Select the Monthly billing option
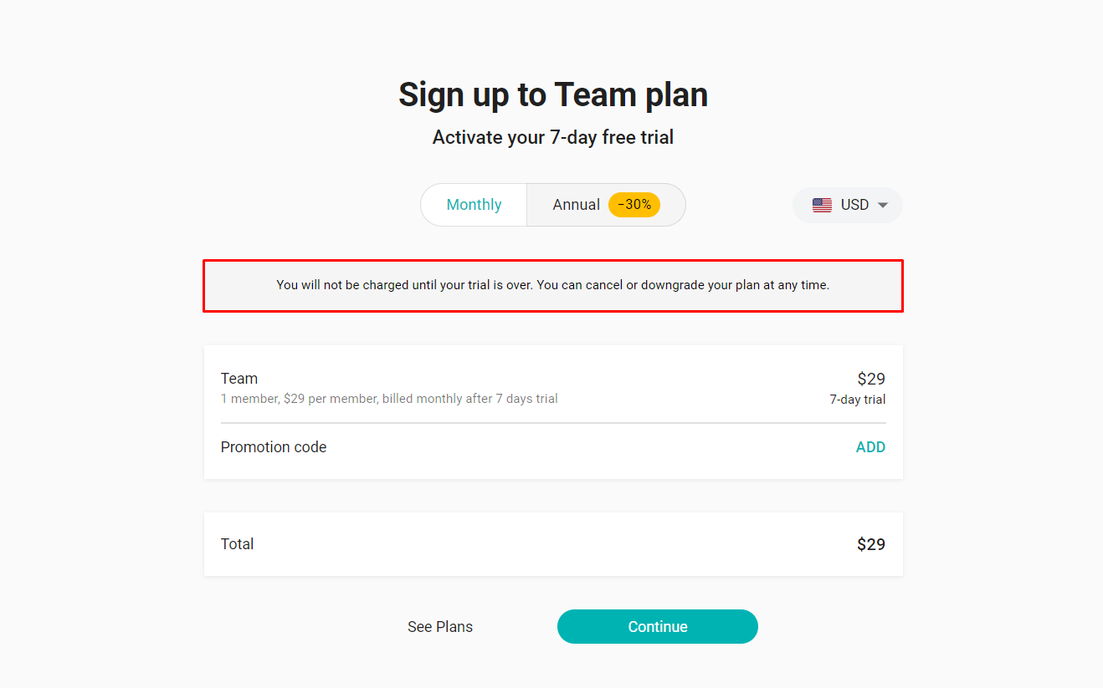The width and height of the screenshot is (1103, 688). coord(474,205)
